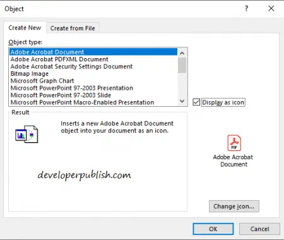Choose Adobe Acrobat PDFXML Document
This screenshot has height=240, width=284.
[93, 59]
